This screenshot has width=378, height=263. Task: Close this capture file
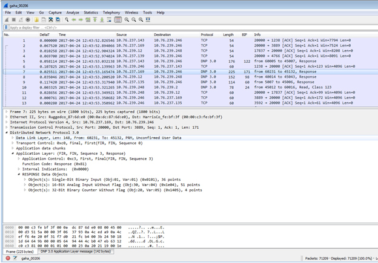click(51, 20)
